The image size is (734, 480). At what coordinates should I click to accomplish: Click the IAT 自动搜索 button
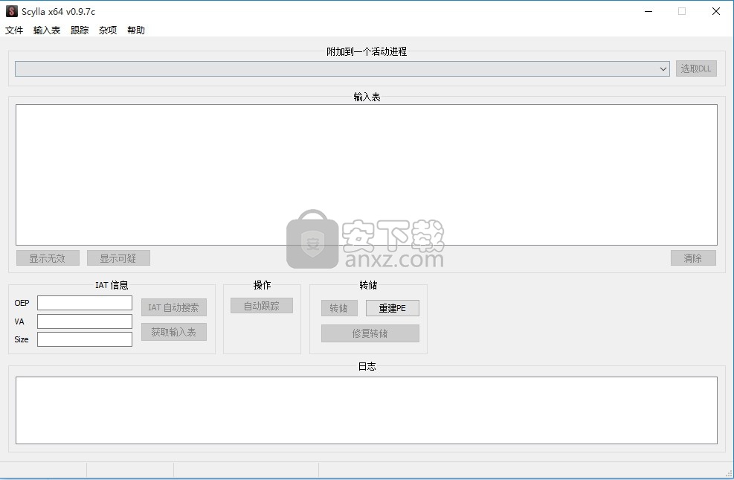click(x=174, y=307)
